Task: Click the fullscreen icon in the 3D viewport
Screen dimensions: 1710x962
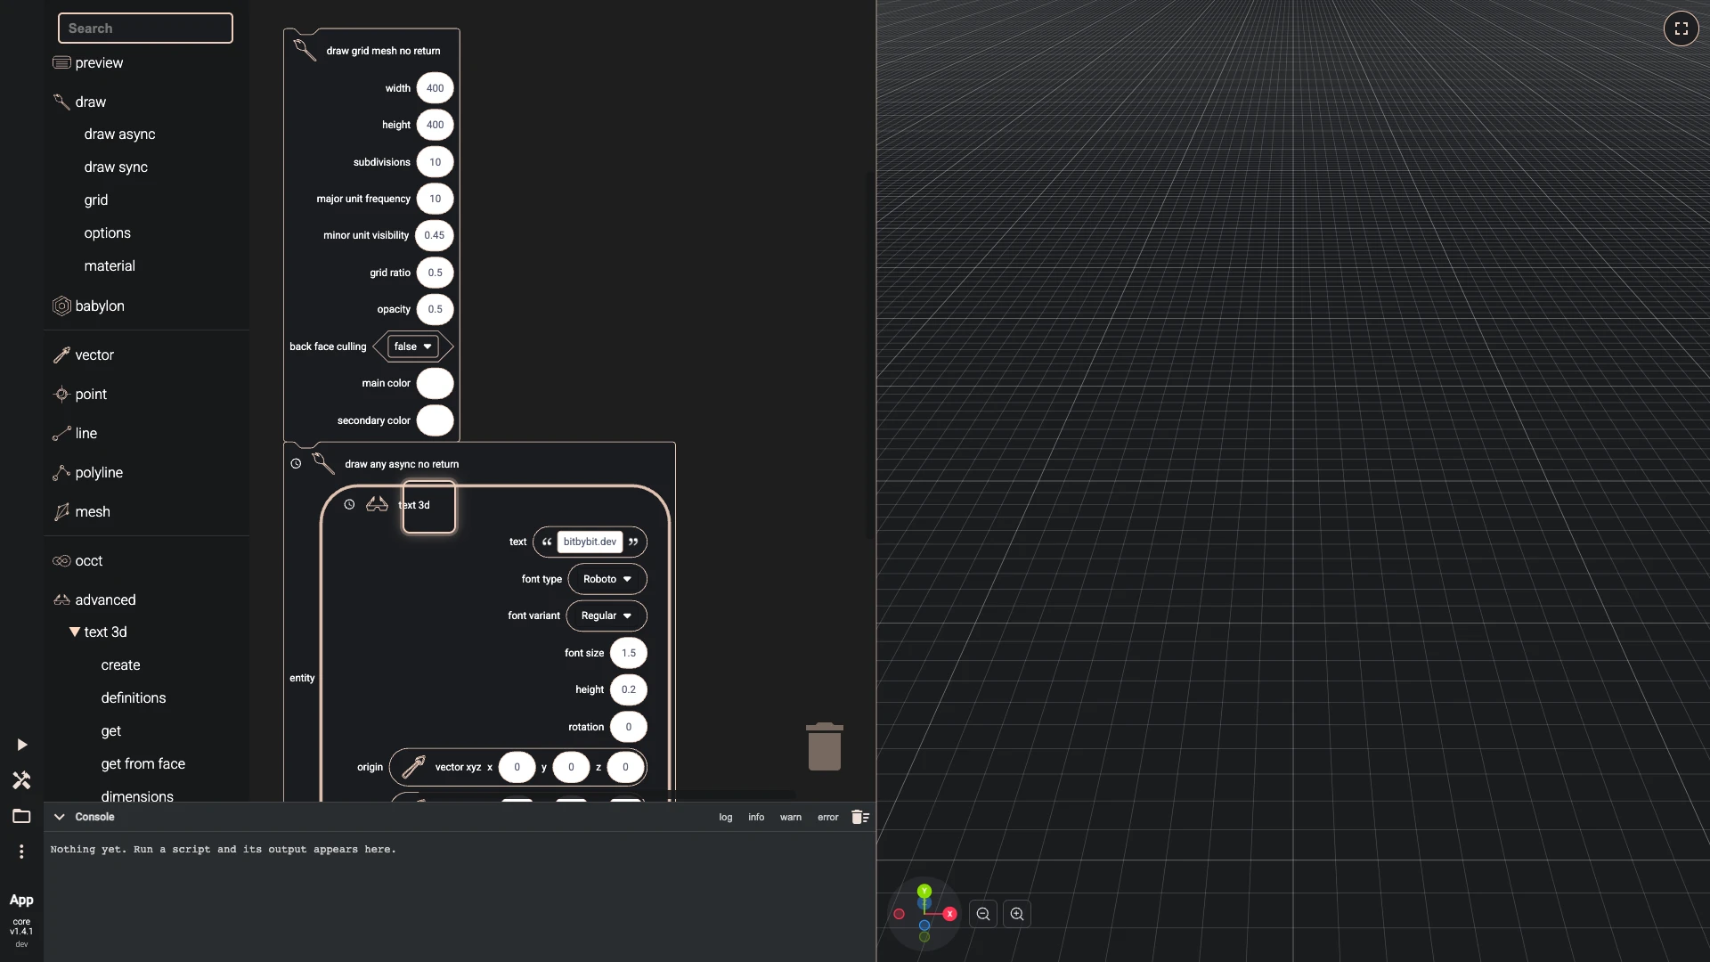Action: click(x=1681, y=29)
